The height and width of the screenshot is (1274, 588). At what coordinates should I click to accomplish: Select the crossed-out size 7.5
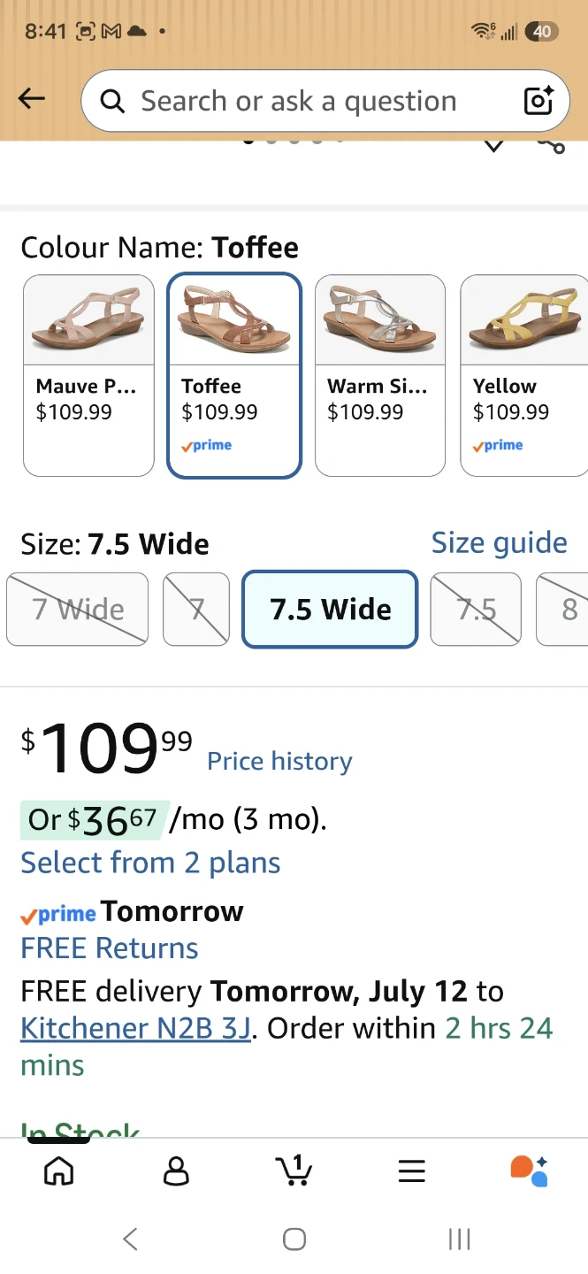(476, 610)
